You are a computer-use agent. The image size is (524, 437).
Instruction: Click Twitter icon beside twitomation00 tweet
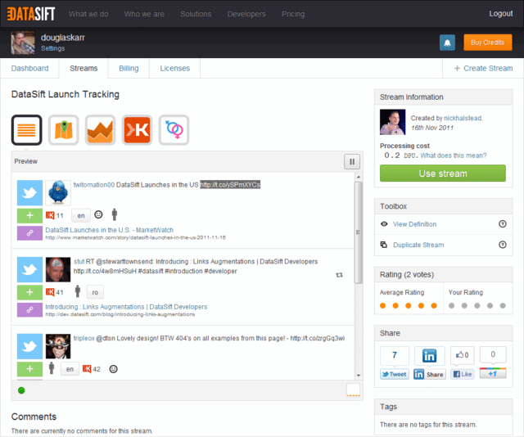point(29,193)
